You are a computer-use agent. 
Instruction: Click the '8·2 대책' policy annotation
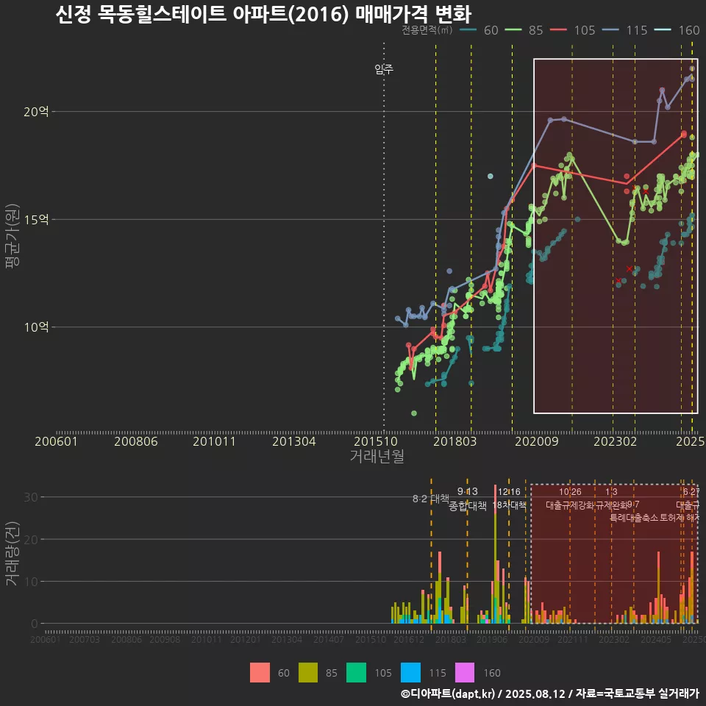[x=431, y=499]
